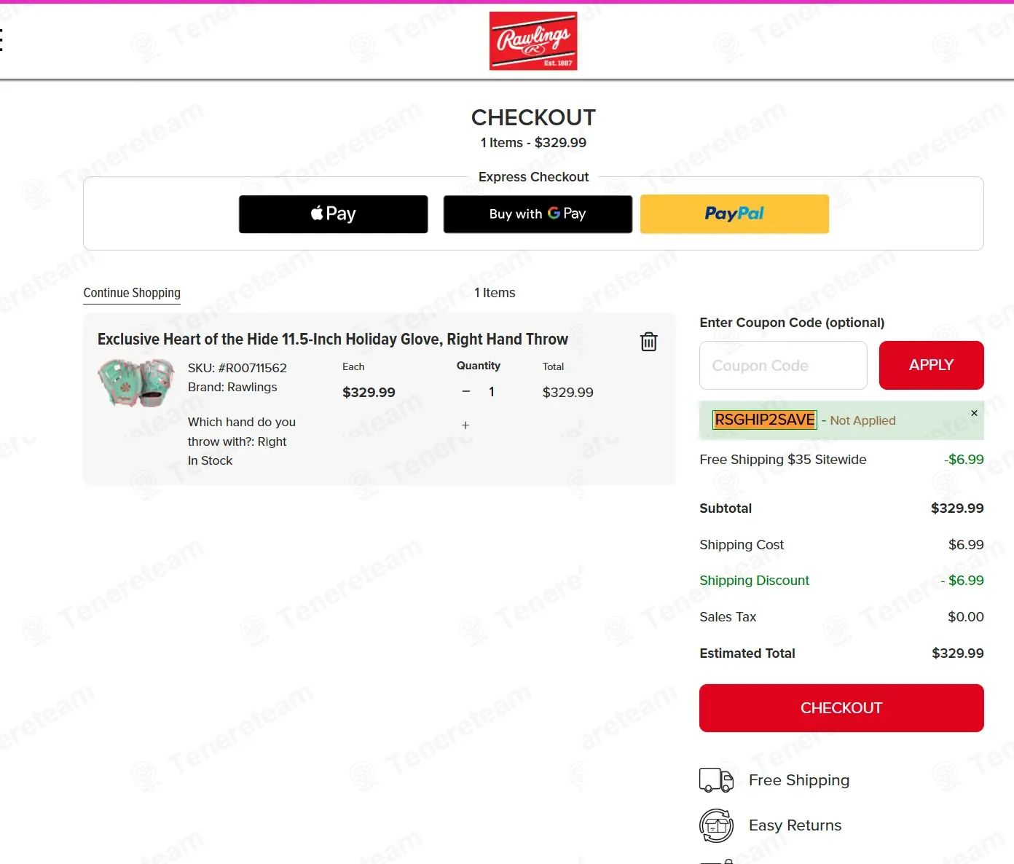Check out using PayPal
Viewport: 1014px width, 864px height.
pyautogui.click(x=734, y=214)
